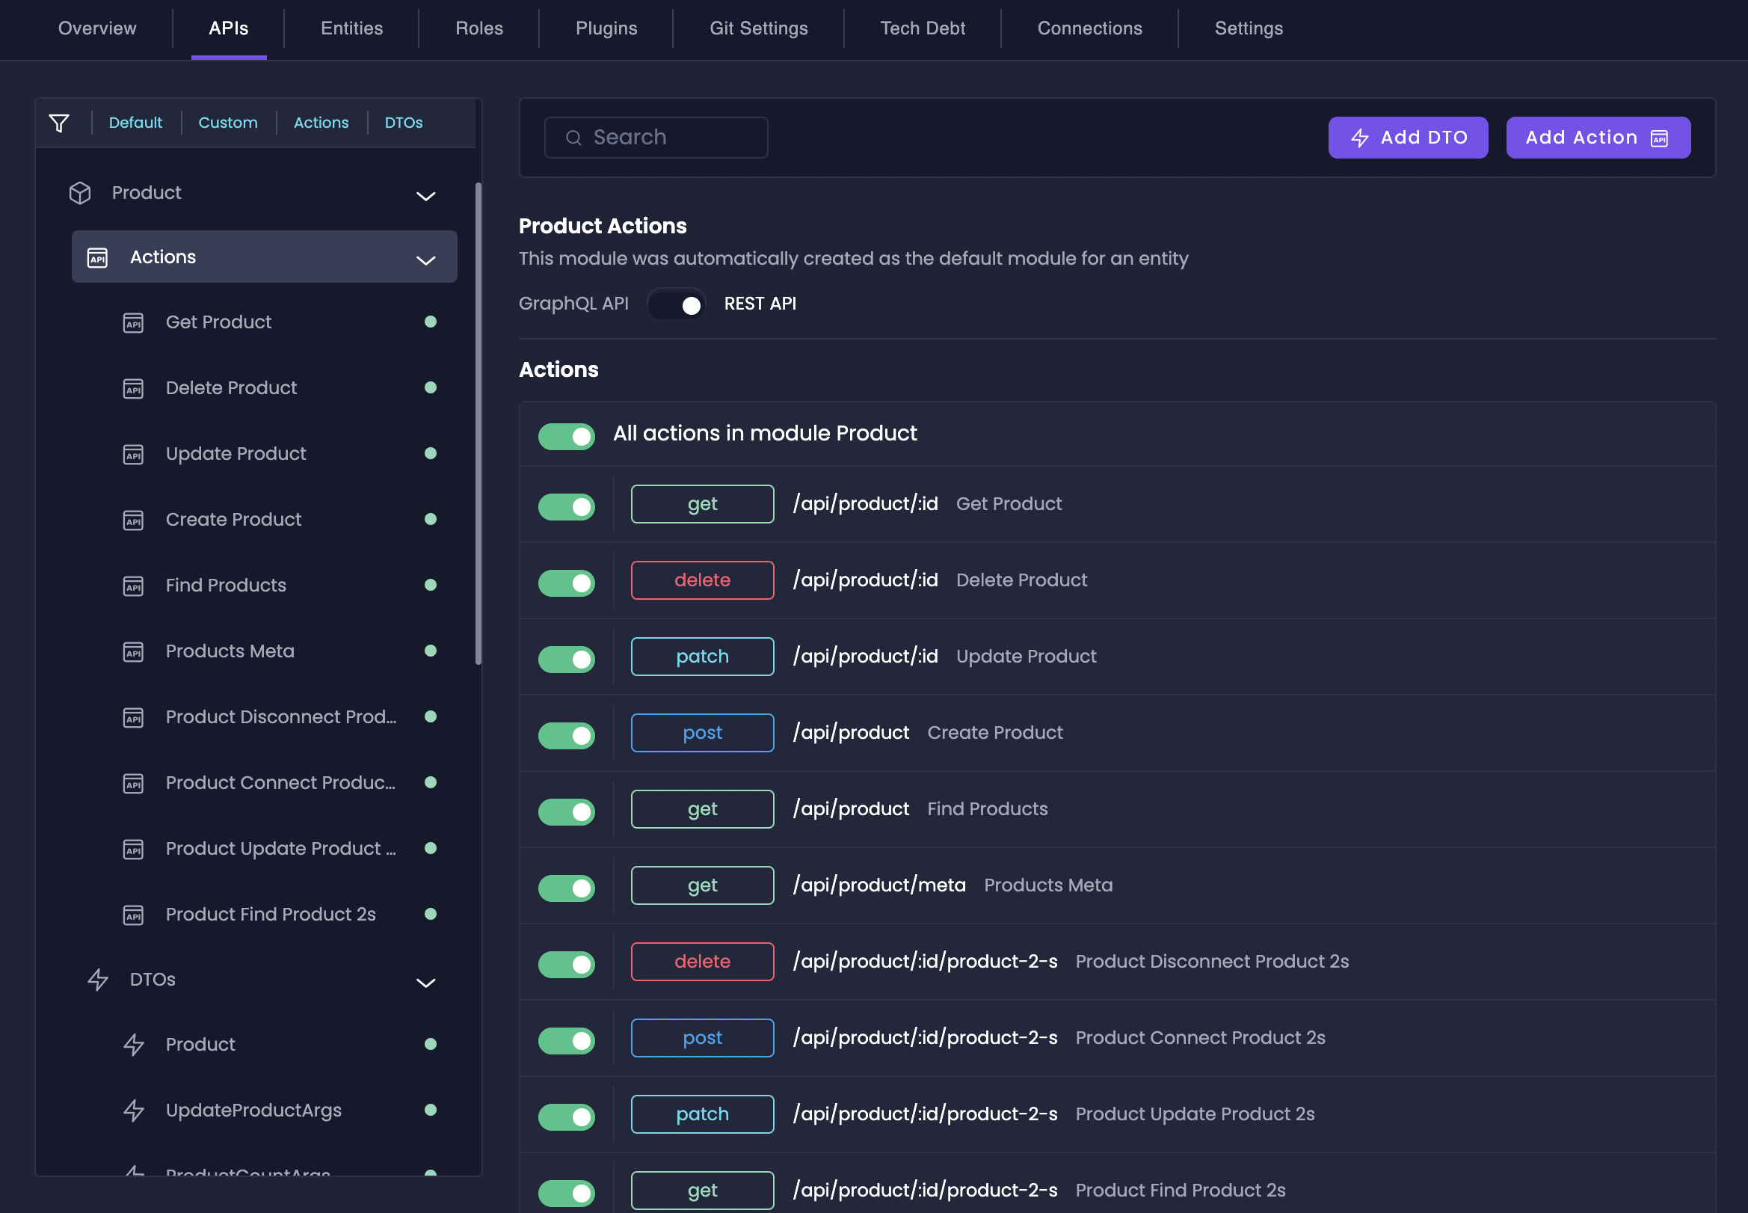Click the search magnifier icon
Viewport: 1748px width, 1213px height.
click(573, 138)
